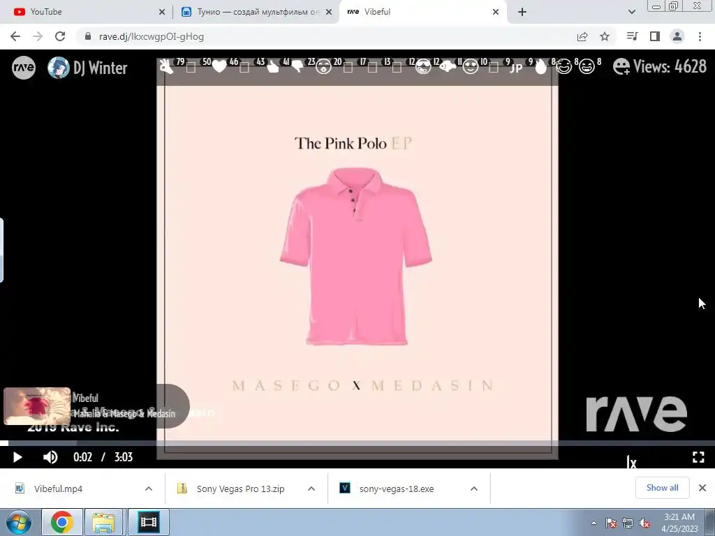
Task: Expand options for Vibeful.mp4 download
Action: (149, 489)
